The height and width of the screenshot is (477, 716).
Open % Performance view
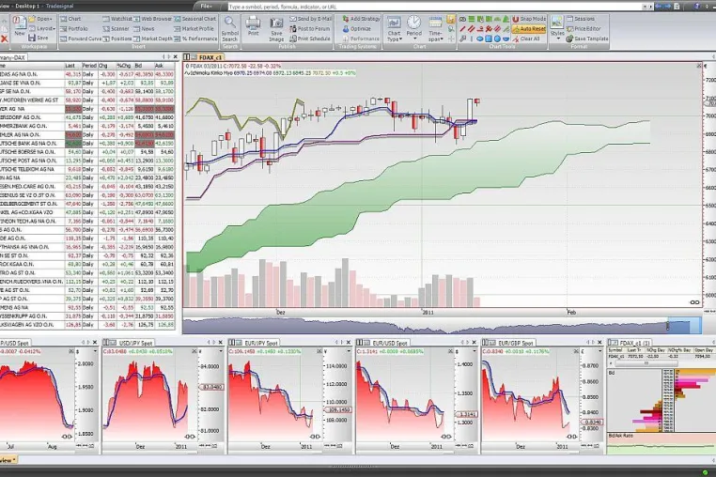195,38
